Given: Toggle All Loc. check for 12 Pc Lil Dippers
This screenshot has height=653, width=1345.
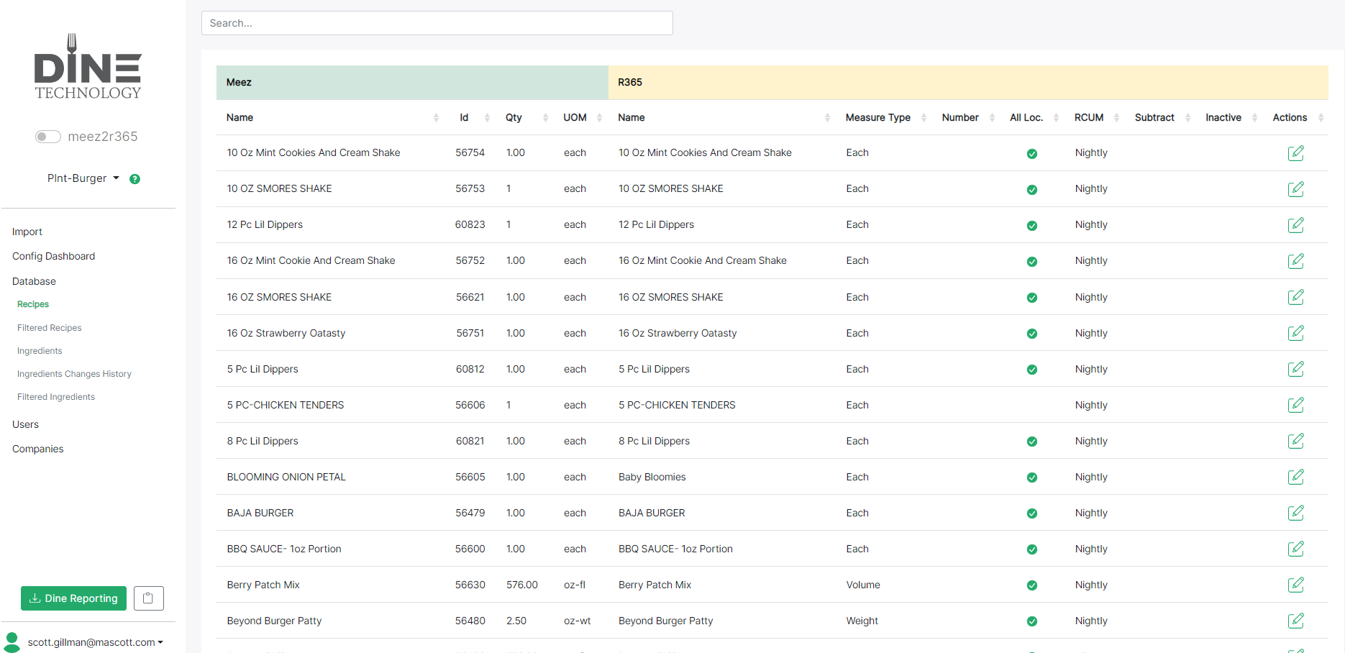Looking at the screenshot, I should [x=1031, y=226].
